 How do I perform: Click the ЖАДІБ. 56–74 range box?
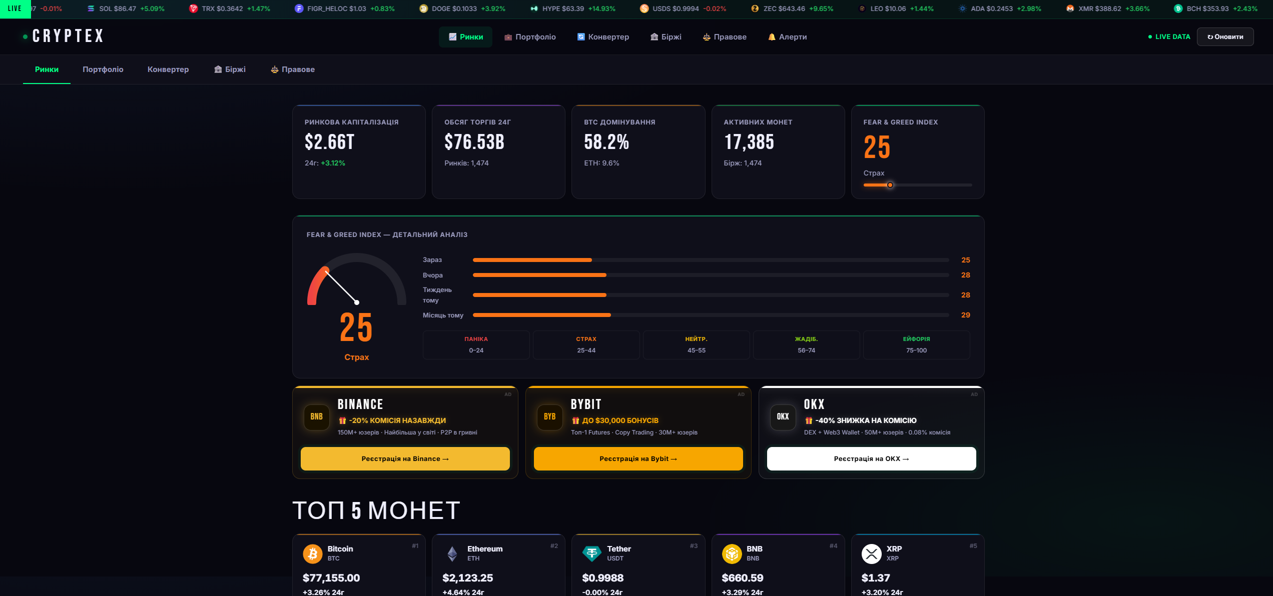pyautogui.click(x=807, y=345)
